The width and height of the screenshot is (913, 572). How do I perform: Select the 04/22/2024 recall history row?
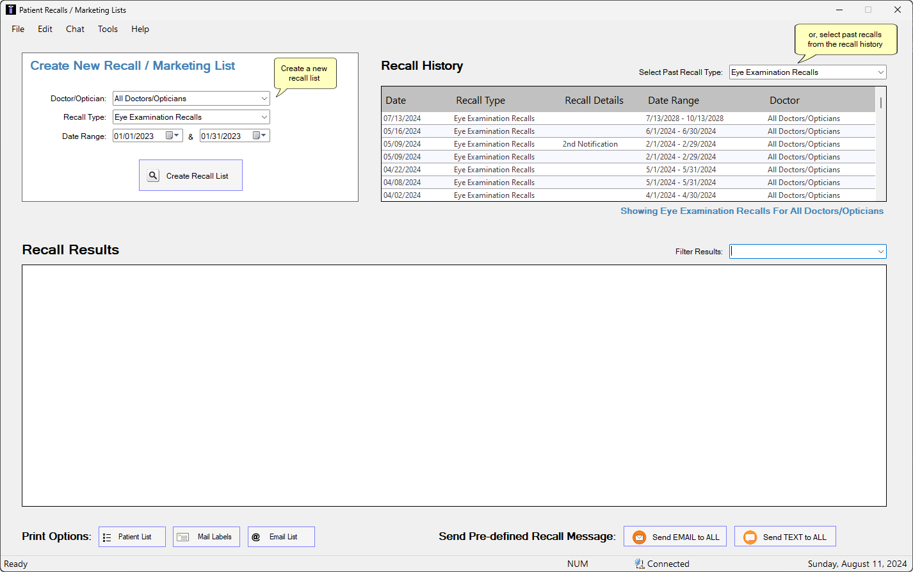(x=628, y=170)
